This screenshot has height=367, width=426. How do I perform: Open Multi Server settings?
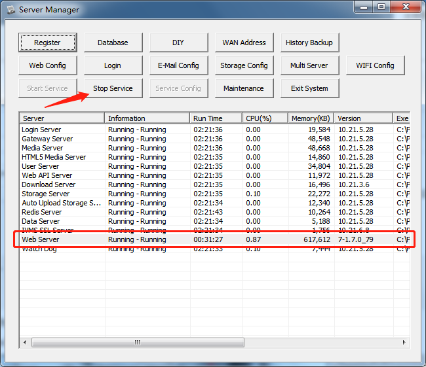[309, 65]
